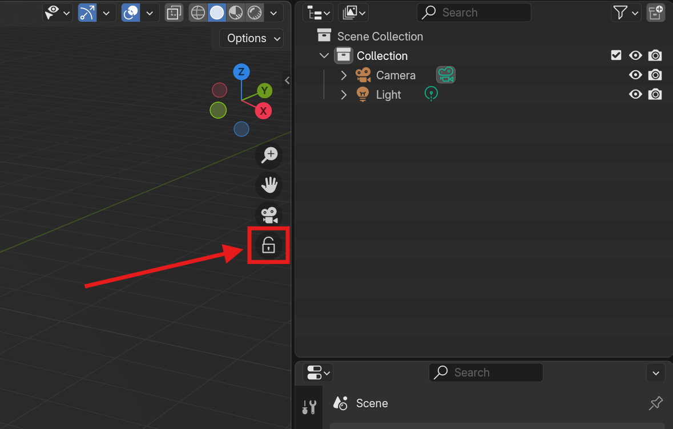Expand the Light tree item
The height and width of the screenshot is (429, 673).
pos(344,95)
